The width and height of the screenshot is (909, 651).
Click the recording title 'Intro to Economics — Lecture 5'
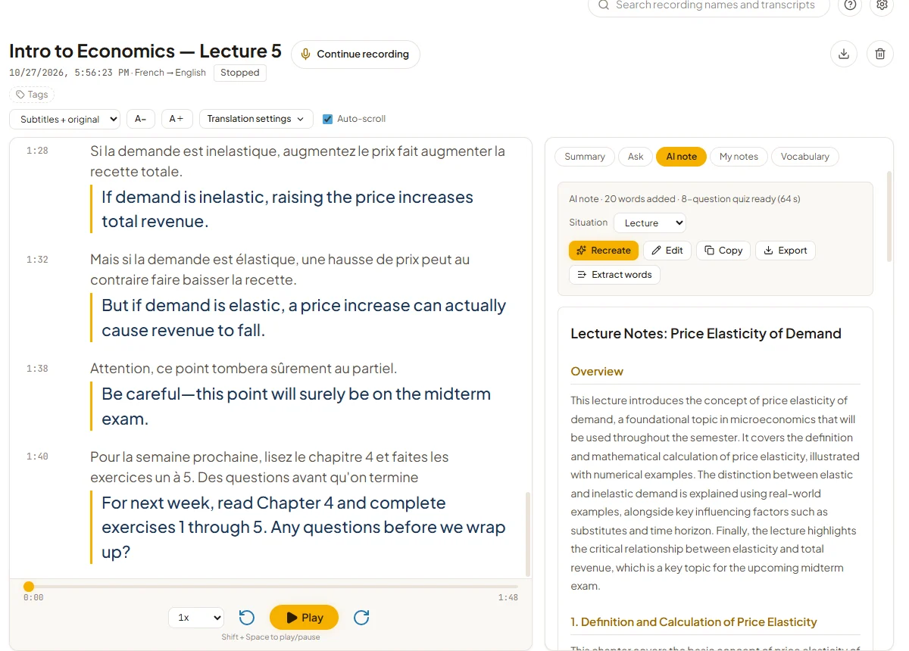[145, 51]
